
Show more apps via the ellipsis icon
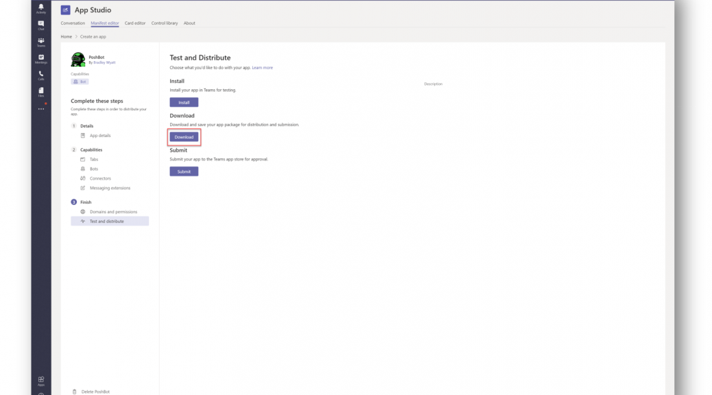point(41,109)
